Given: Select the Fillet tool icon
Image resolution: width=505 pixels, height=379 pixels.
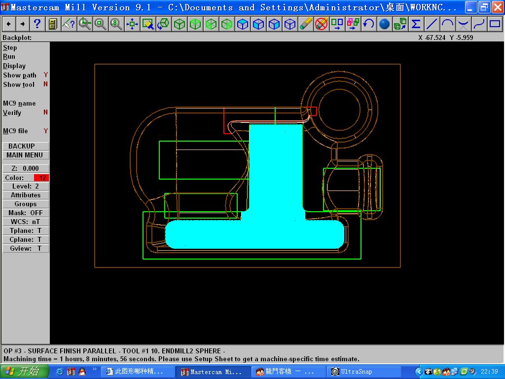Looking at the screenshot, I should [x=463, y=24].
